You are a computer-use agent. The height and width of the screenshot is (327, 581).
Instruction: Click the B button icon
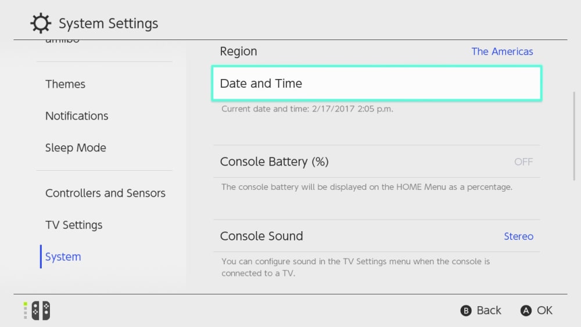point(466,310)
